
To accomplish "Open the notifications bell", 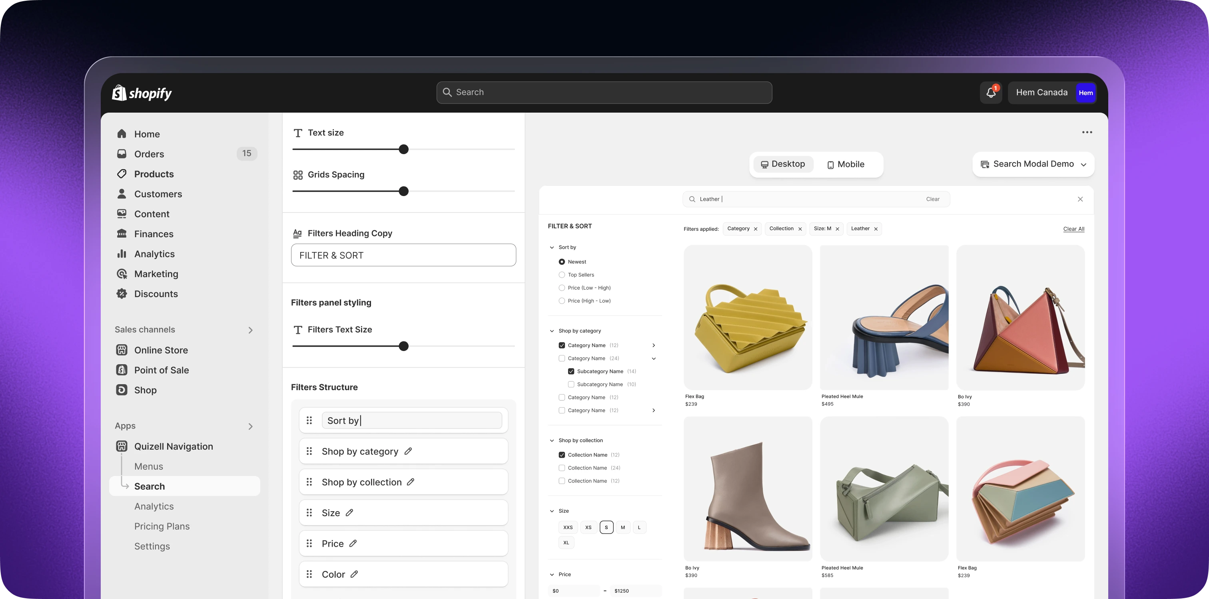I will tap(991, 92).
